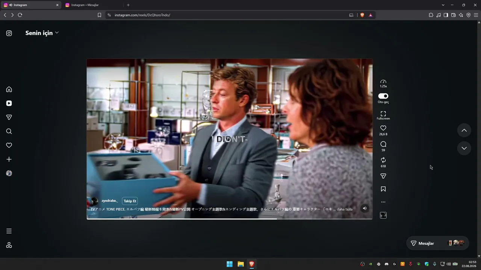Open microphone tray icon

[x=435, y=264]
